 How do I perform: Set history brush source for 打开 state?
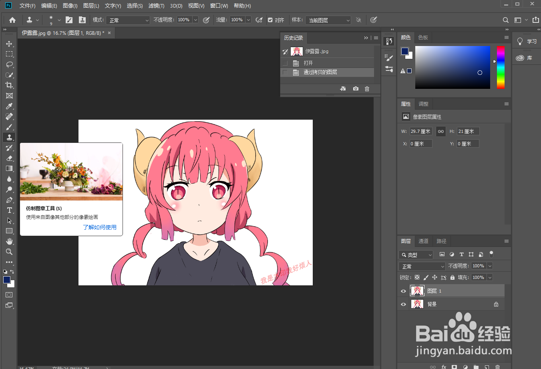(x=285, y=63)
